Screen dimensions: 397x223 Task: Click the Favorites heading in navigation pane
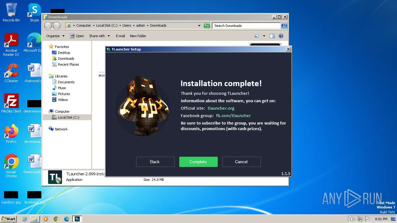[62, 47]
